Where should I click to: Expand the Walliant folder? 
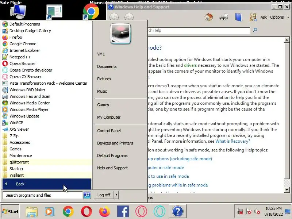pyautogui.click(x=16, y=175)
